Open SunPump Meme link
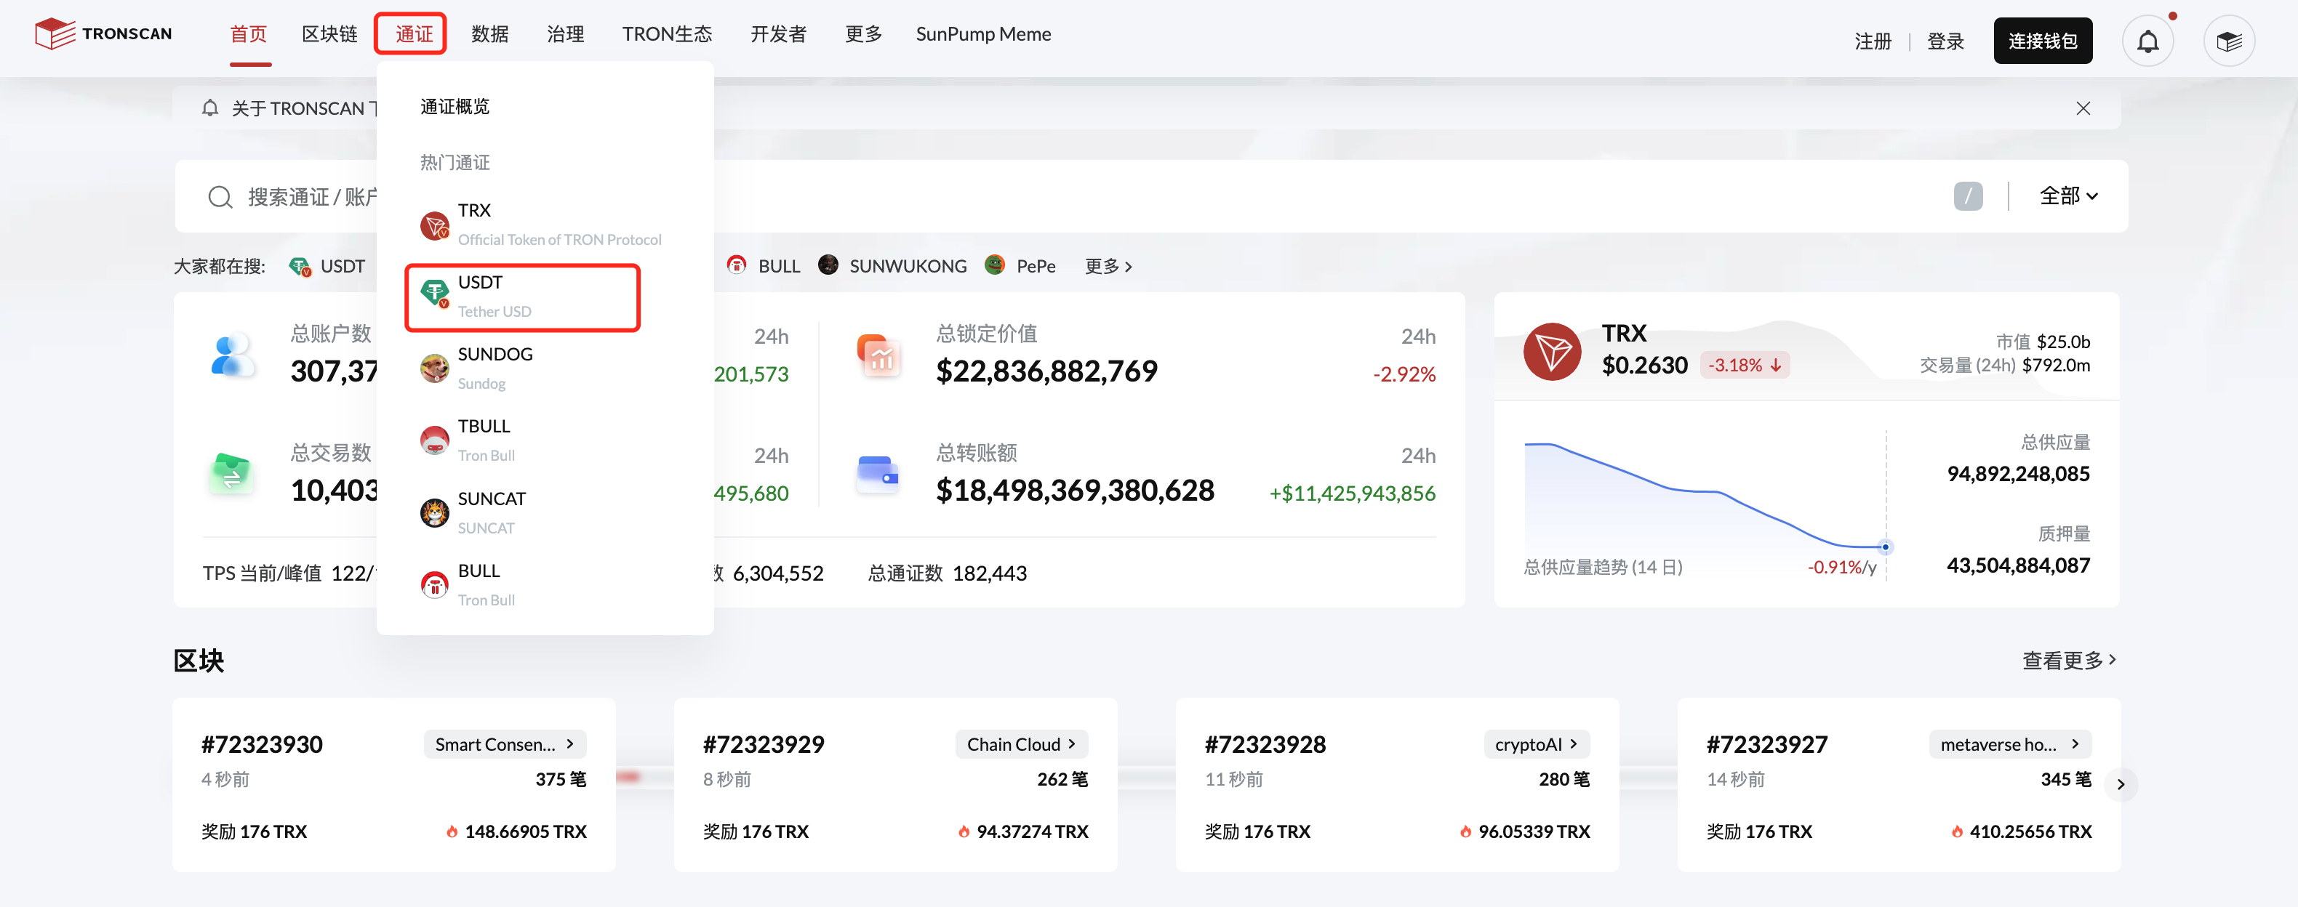Viewport: 2298px width, 907px height. (x=983, y=34)
